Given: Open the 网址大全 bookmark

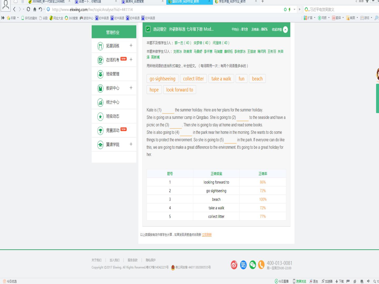Looking at the screenshot, I should pos(56,18).
